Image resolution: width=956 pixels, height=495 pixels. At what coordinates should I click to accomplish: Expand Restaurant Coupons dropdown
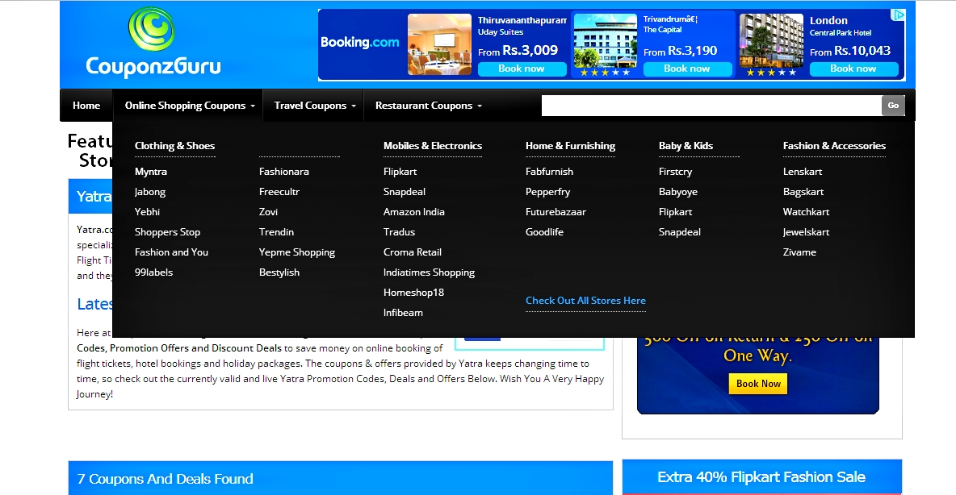(429, 106)
